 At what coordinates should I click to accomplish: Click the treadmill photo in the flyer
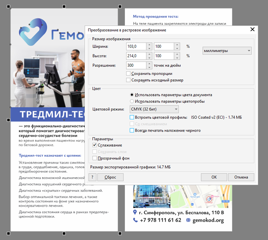click(x=48, y=78)
